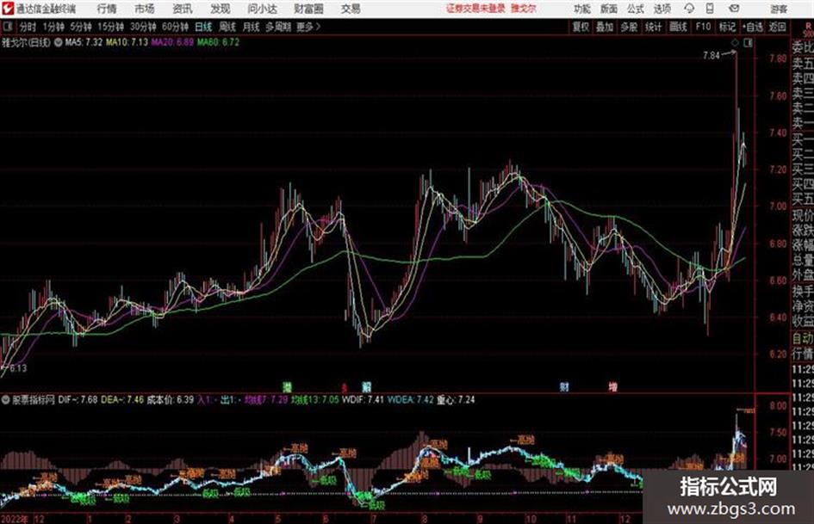Switch to the 分时 period tab

(x=28, y=27)
